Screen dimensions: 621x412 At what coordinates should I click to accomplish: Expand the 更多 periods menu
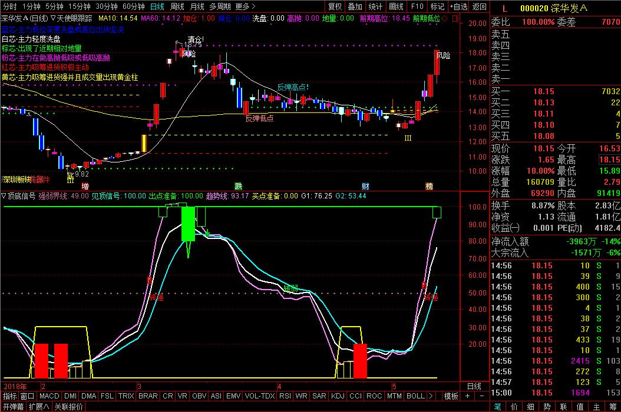pos(245,6)
